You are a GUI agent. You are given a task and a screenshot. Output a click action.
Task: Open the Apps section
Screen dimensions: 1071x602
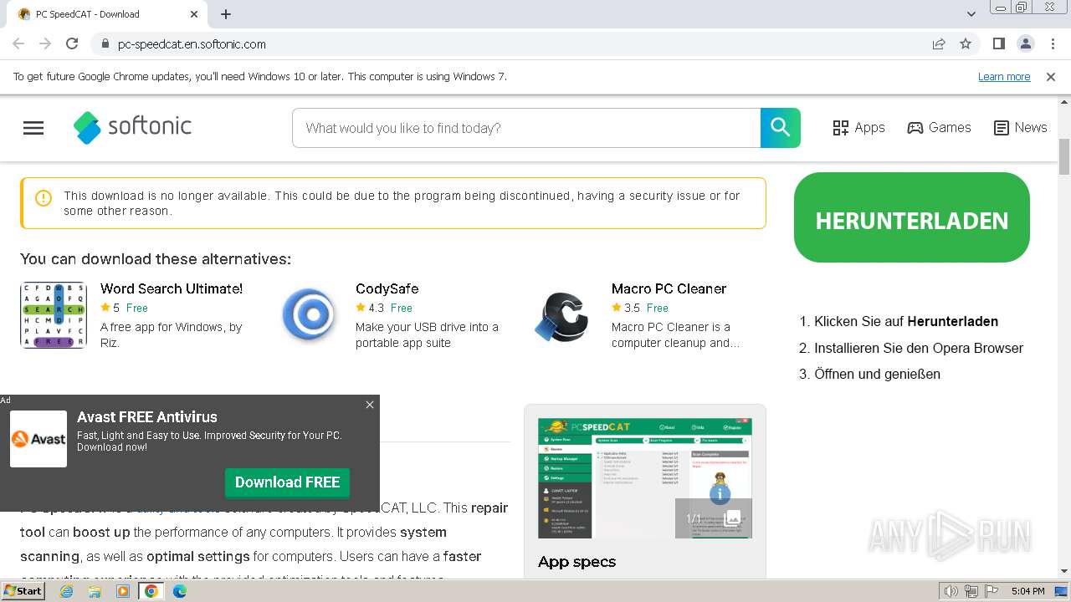(858, 128)
